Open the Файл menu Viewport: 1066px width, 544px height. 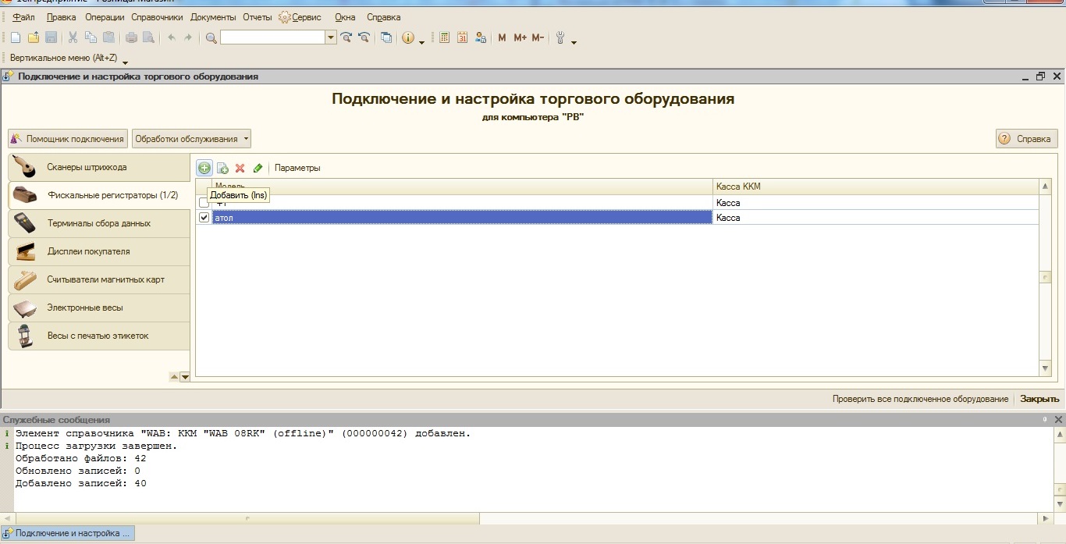click(x=23, y=17)
